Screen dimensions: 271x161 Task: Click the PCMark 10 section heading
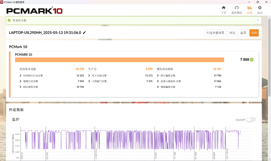point(18,47)
